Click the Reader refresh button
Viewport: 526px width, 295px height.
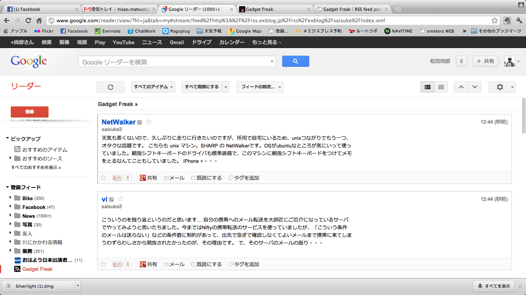pyautogui.click(x=111, y=87)
